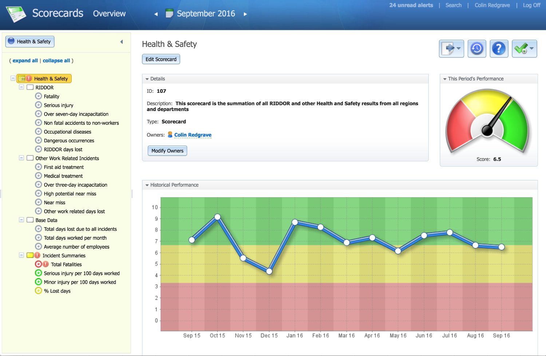Screen dimensions: 546x356
Task: Click the red Total Fatalities status icon
Action: click(39, 264)
